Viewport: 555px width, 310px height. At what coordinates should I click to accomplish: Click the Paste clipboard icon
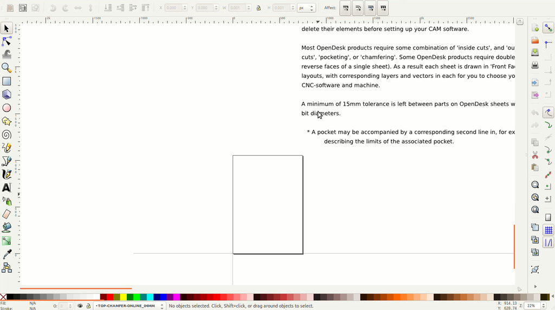pos(535,167)
